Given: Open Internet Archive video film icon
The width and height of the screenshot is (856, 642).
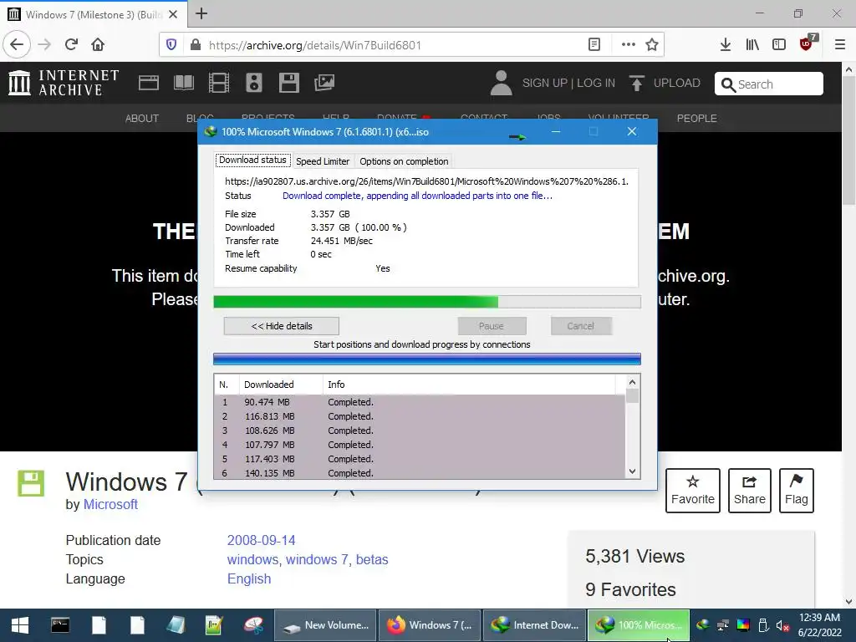Looking at the screenshot, I should pyautogui.click(x=218, y=83).
